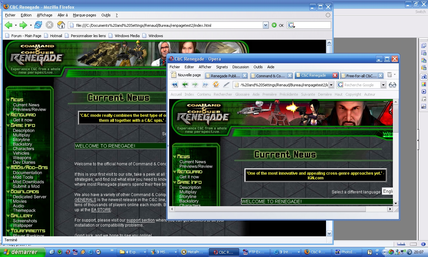Click Opera rewind double-arrow icon

point(175,85)
